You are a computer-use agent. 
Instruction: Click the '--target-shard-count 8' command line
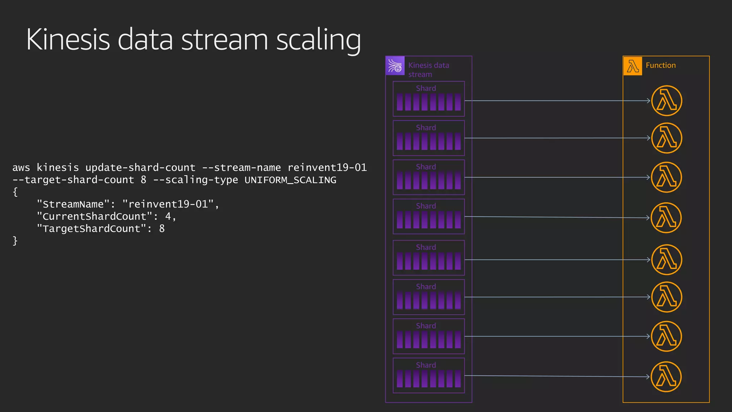pos(174,180)
